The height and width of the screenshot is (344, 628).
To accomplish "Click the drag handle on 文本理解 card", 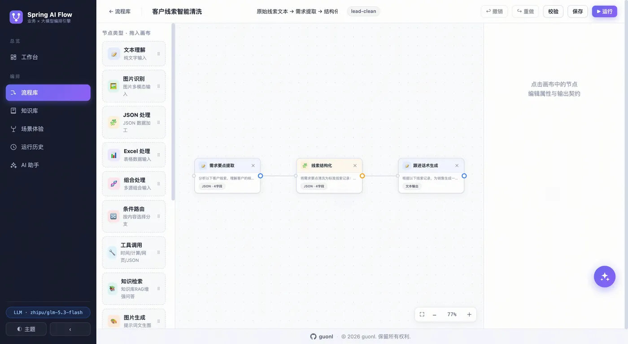I will point(158,54).
